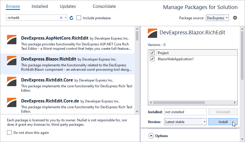Select DevExpress.Blazor.RichEdit package title in list
This screenshot has height=142, width=245.
click(49, 59)
